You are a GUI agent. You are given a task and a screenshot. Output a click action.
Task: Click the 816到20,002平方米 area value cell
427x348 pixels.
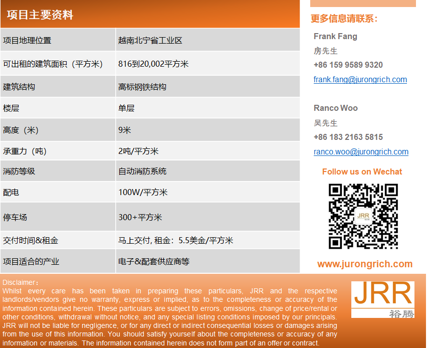pos(153,64)
